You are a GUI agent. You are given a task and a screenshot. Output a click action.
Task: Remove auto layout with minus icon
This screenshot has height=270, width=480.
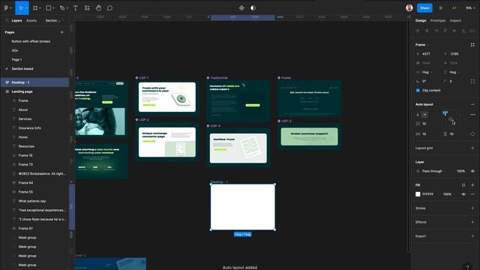click(472, 104)
